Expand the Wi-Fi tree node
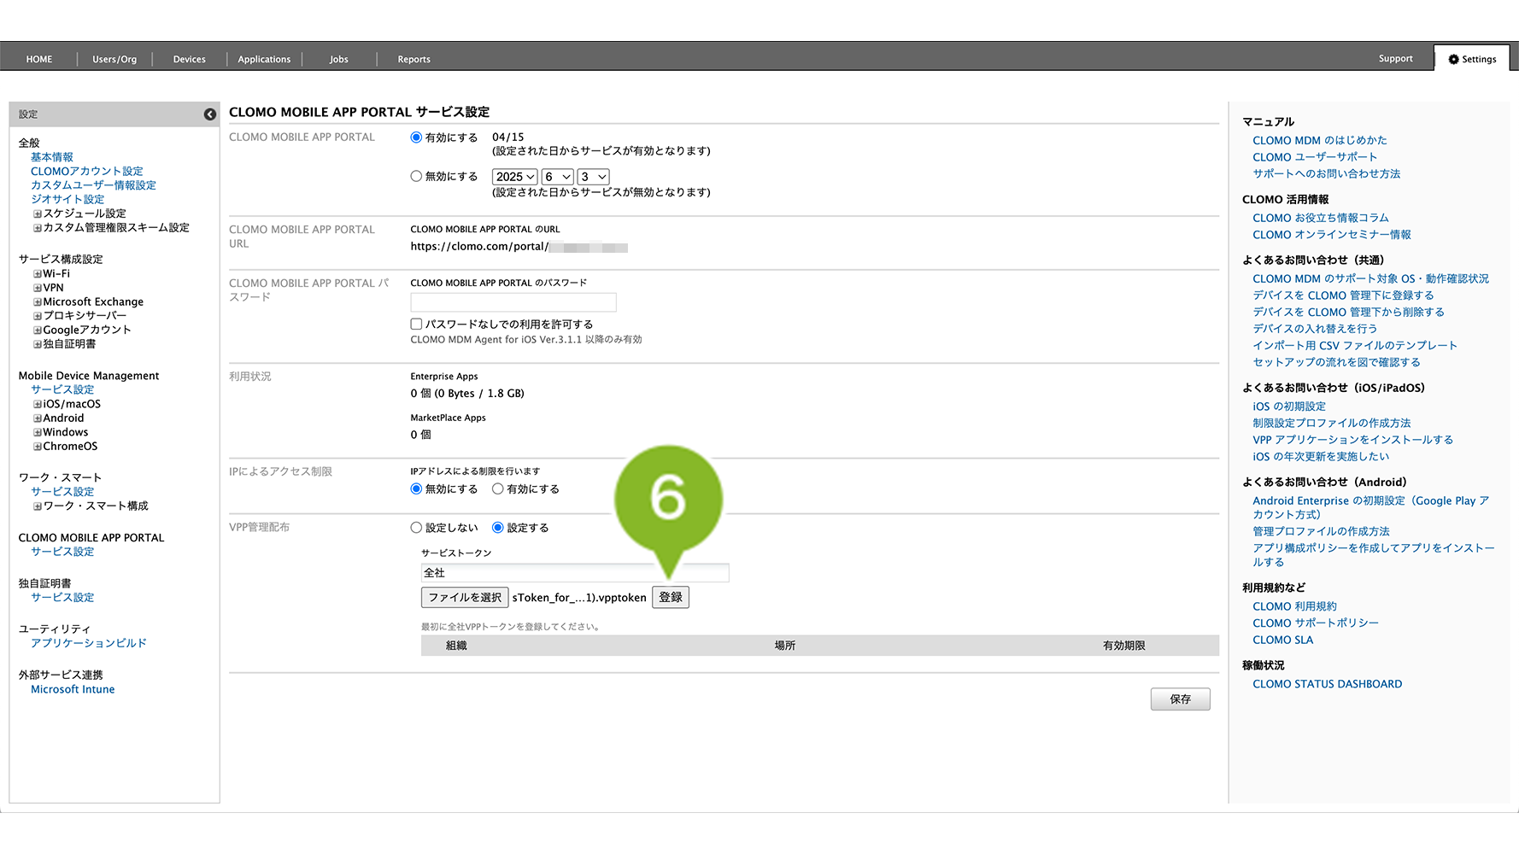 click(x=38, y=274)
